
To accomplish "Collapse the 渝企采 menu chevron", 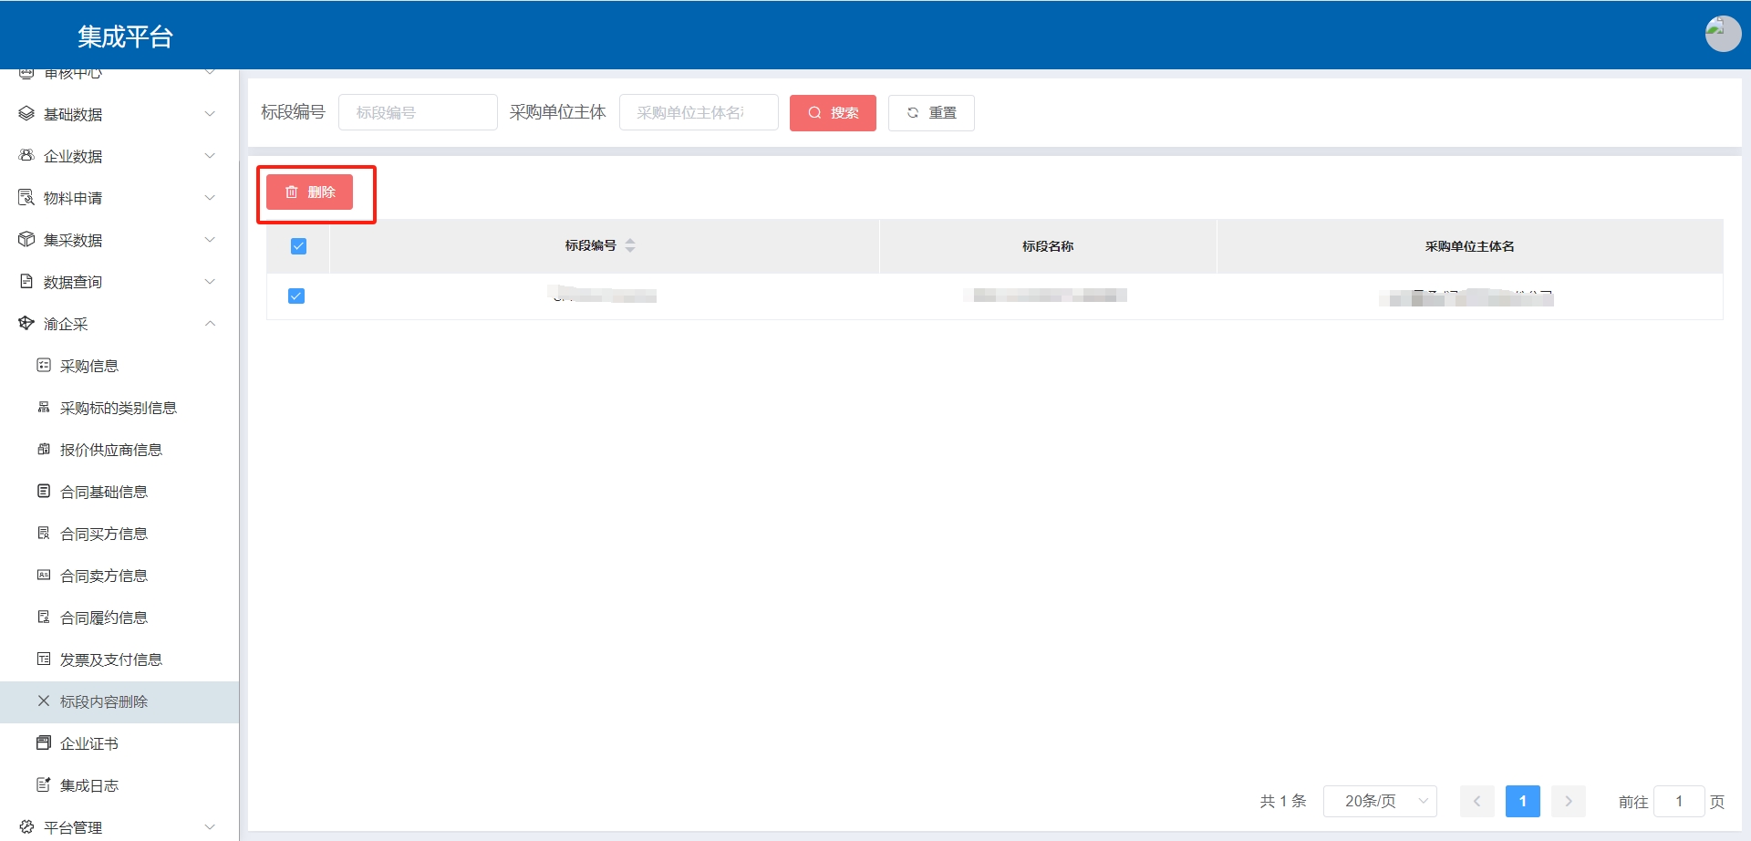I will (x=211, y=324).
